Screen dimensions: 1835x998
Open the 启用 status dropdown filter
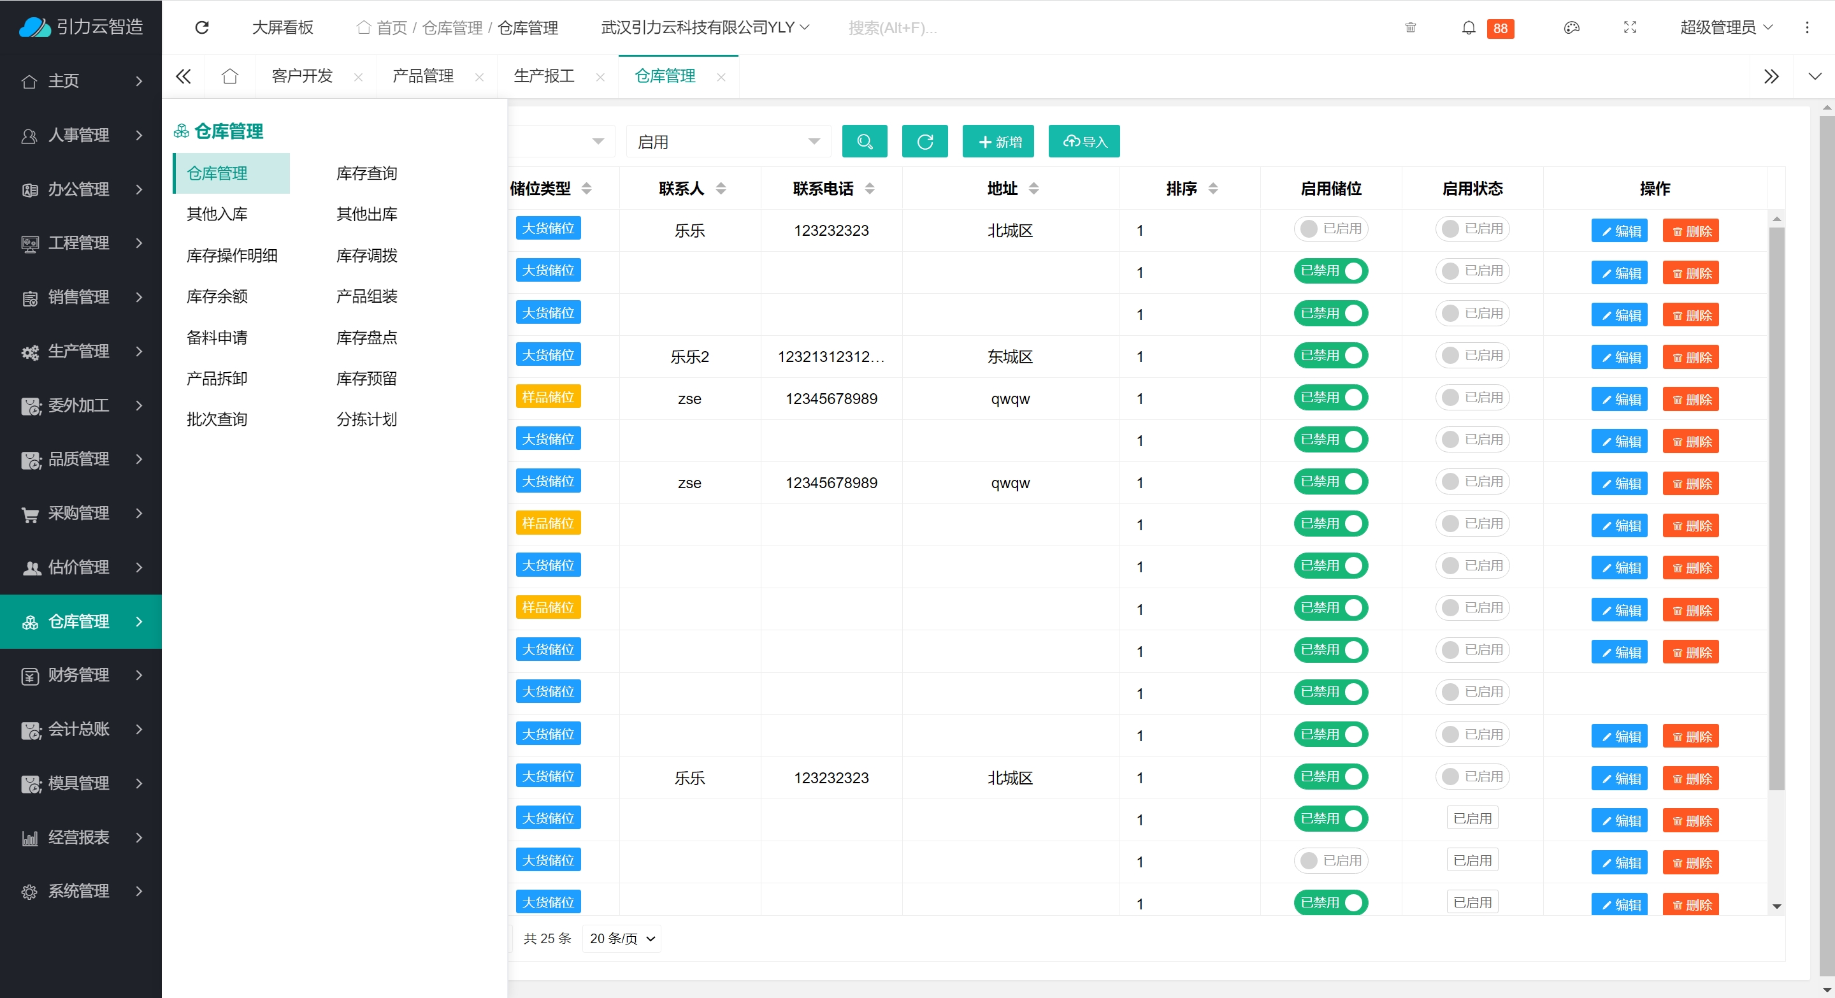728,141
